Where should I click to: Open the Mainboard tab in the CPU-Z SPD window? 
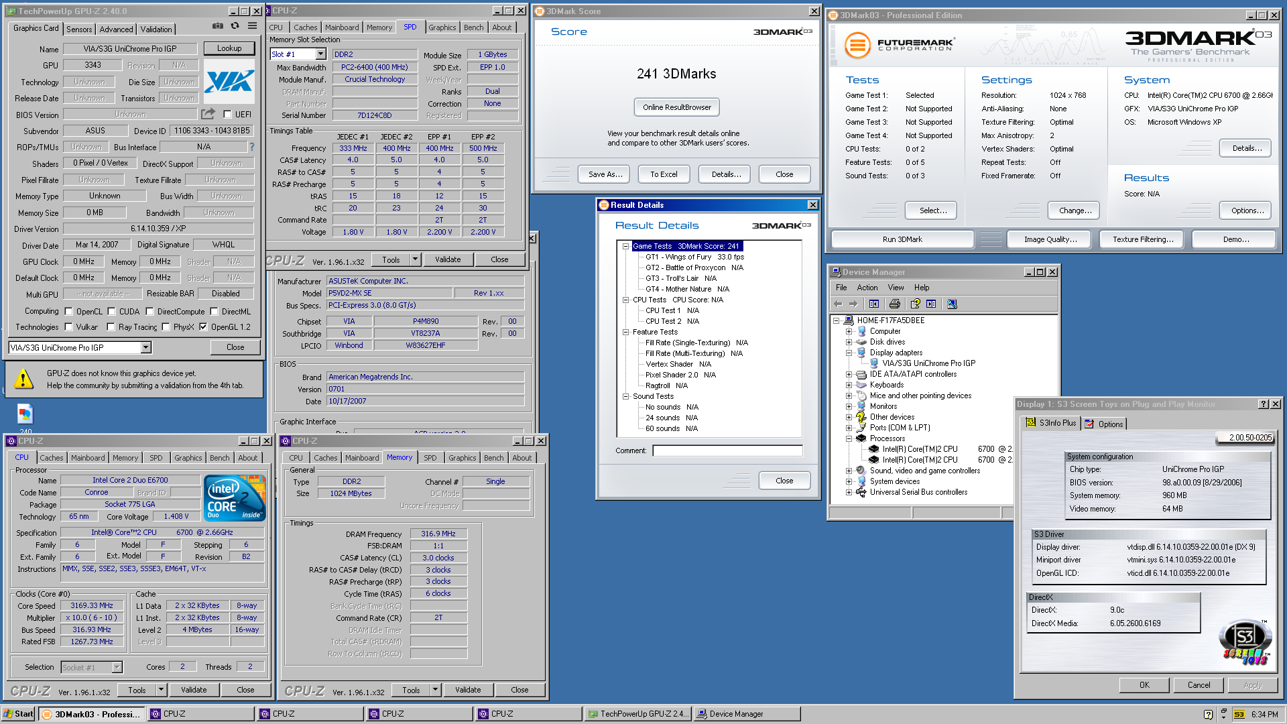point(342,27)
